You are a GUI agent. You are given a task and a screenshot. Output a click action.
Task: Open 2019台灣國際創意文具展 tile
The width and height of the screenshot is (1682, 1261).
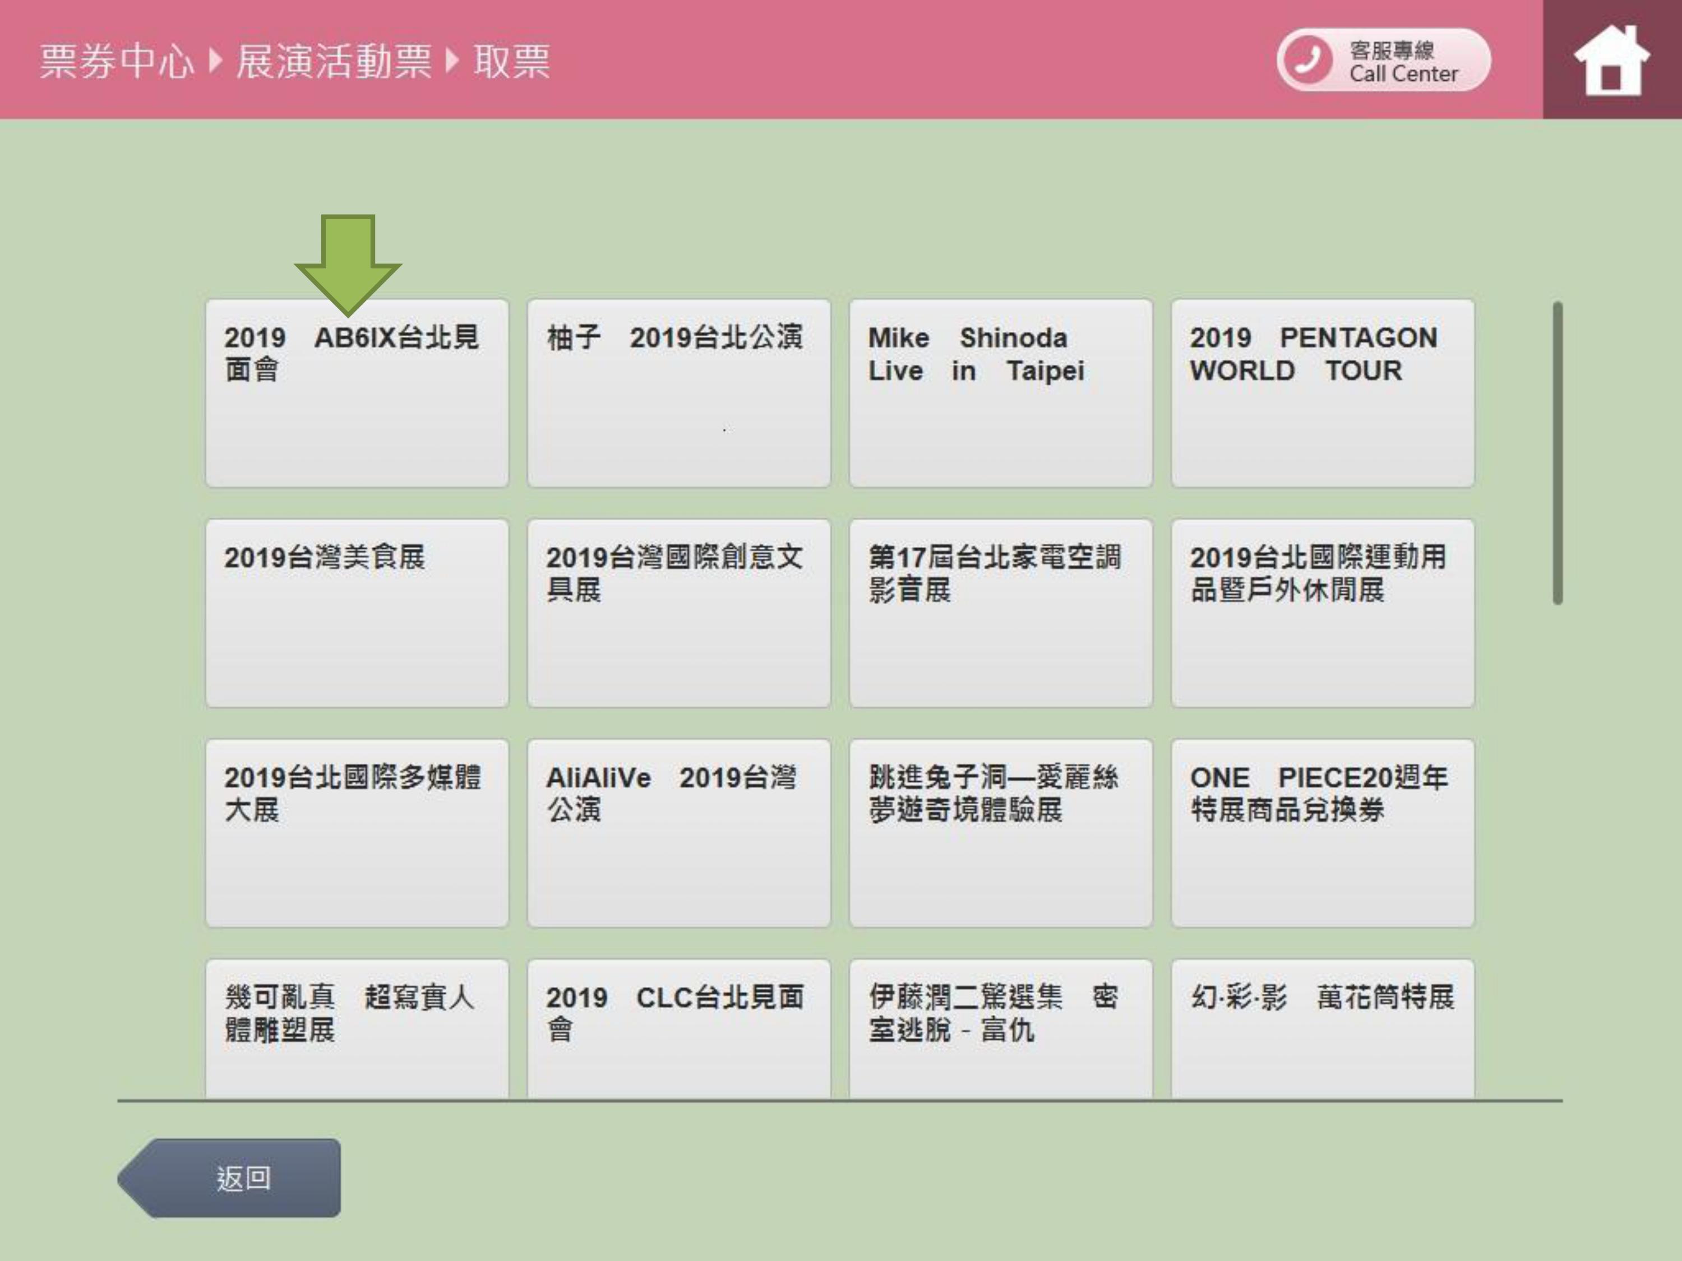tap(678, 613)
